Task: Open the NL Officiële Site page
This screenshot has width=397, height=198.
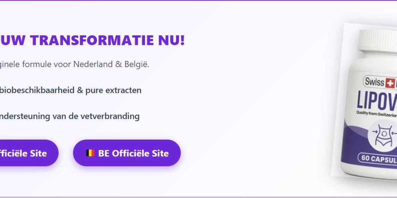Action: tap(23, 153)
